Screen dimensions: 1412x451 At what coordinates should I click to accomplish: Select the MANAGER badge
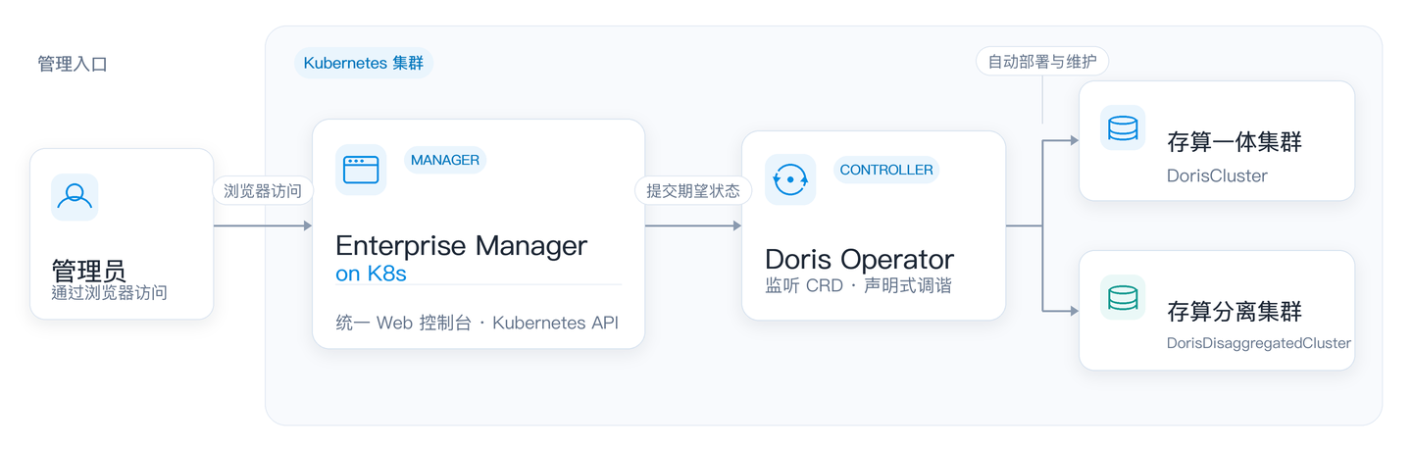click(445, 160)
